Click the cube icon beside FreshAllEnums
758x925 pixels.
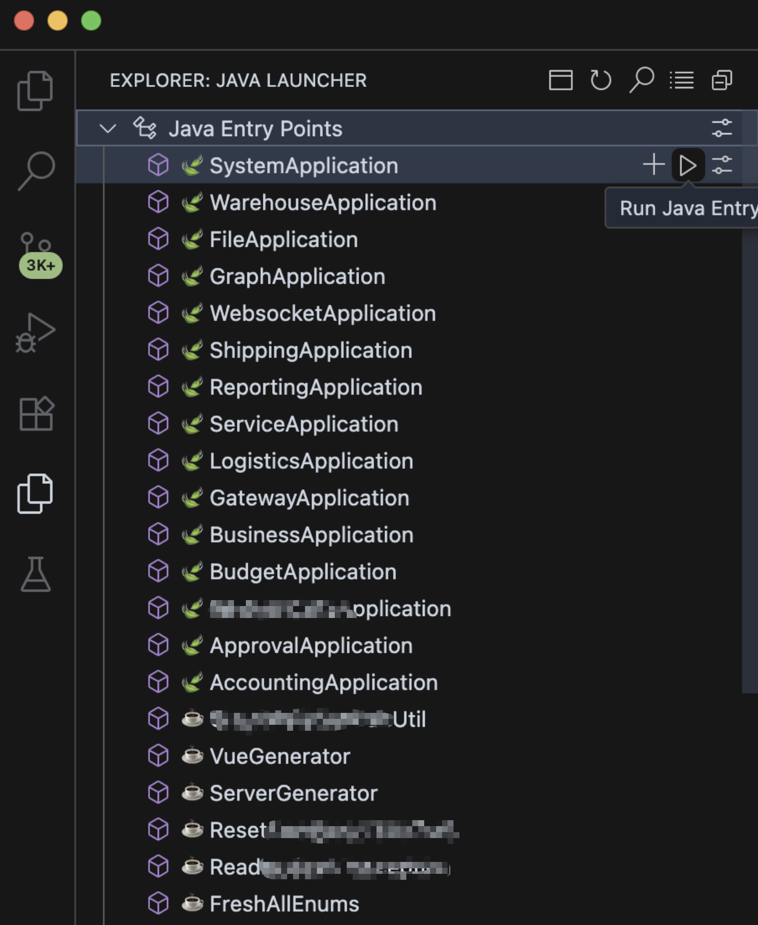(158, 904)
